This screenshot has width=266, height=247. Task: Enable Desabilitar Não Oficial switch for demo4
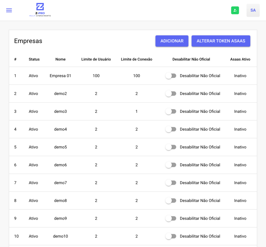click(171, 129)
